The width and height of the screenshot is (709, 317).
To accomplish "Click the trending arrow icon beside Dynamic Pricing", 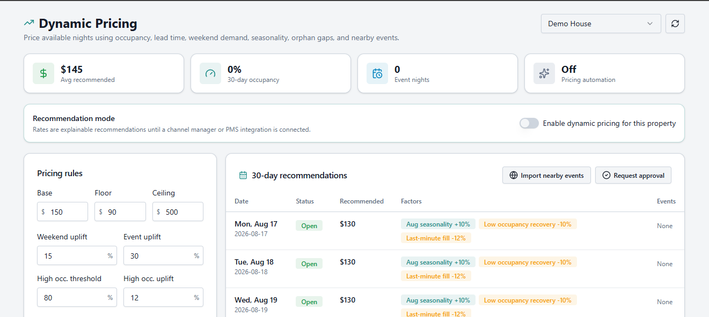I will (x=29, y=23).
